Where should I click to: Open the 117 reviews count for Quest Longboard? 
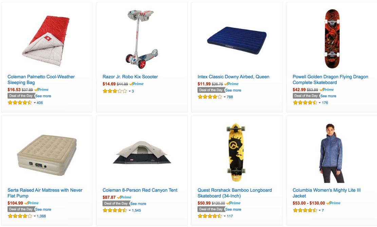point(230,216)
